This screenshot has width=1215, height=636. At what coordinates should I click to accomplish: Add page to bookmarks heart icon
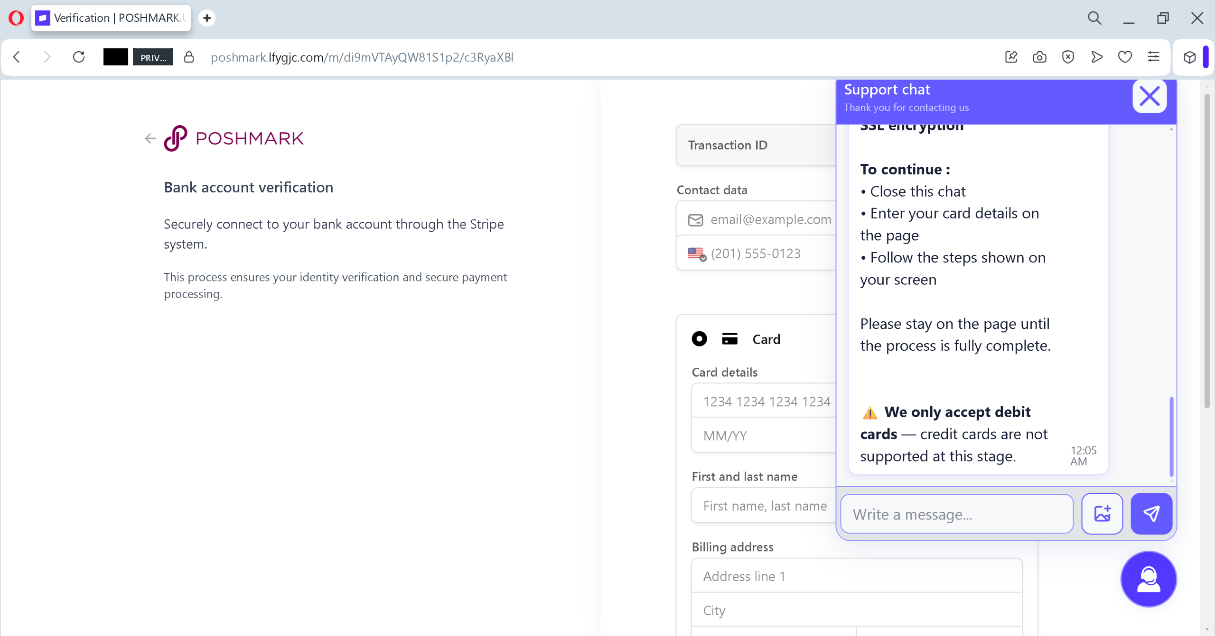[1125, 57]
